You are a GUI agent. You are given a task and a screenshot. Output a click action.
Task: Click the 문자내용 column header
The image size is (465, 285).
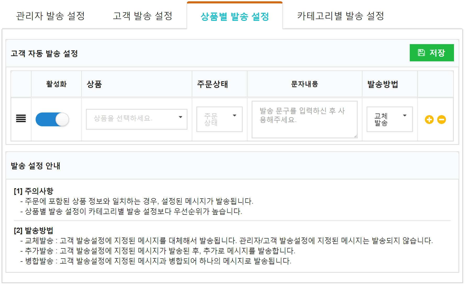click(x=305, y=84)
